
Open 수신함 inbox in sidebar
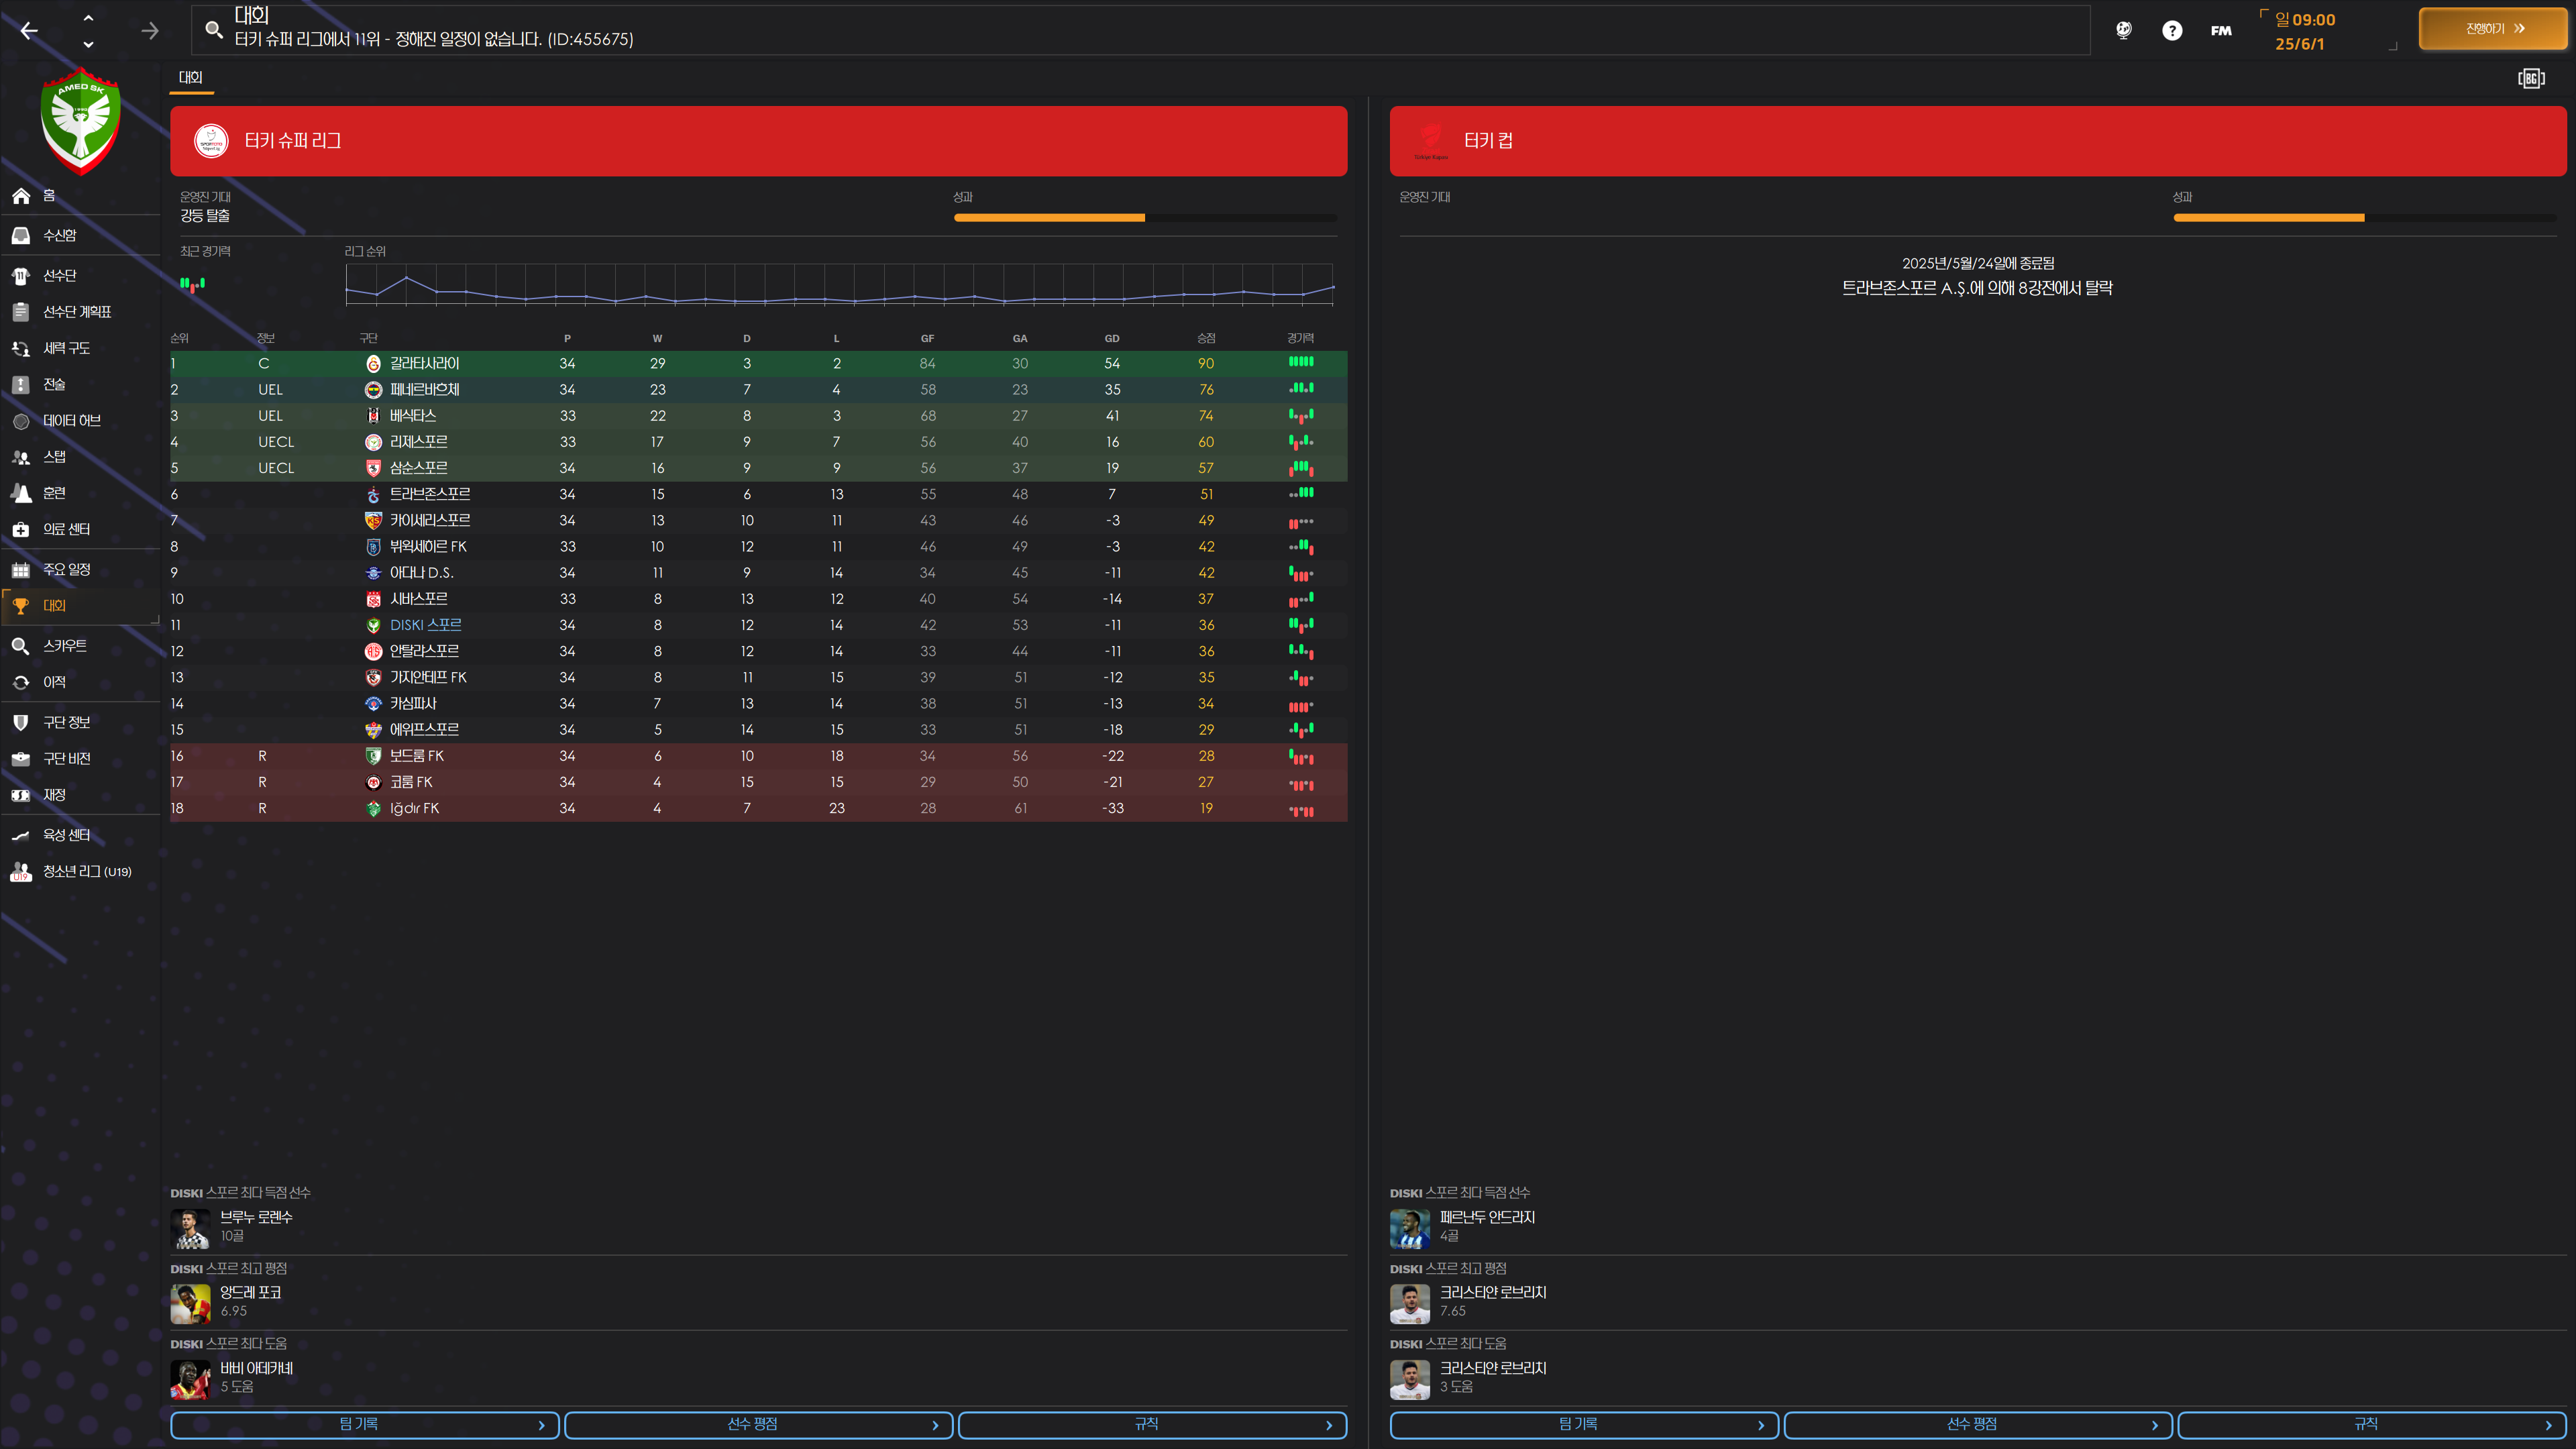point(59,236)
